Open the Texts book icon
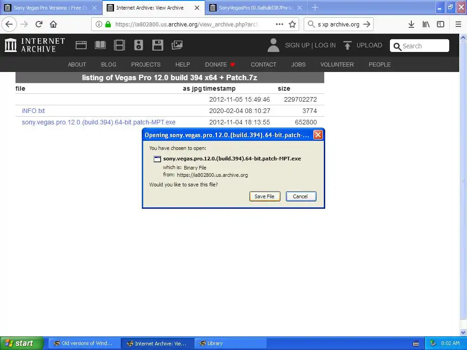The height and width of the screenshot is (350, 467). pos(100,45)
